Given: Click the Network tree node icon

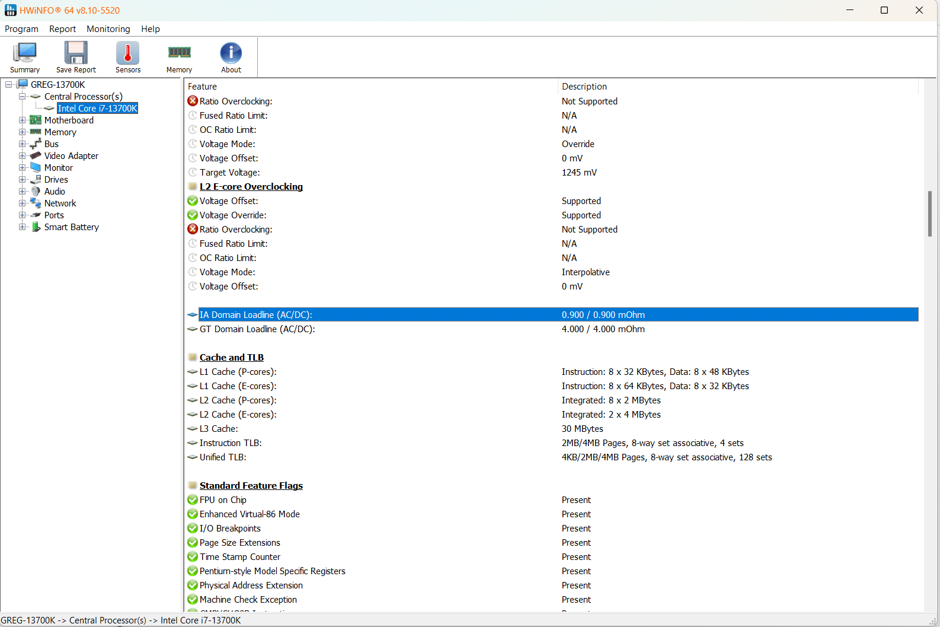Looking at the screenshot, I should coord(36,203).
